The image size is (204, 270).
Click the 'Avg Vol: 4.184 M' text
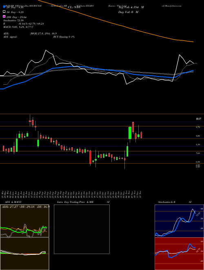click(x=131, y=7)
